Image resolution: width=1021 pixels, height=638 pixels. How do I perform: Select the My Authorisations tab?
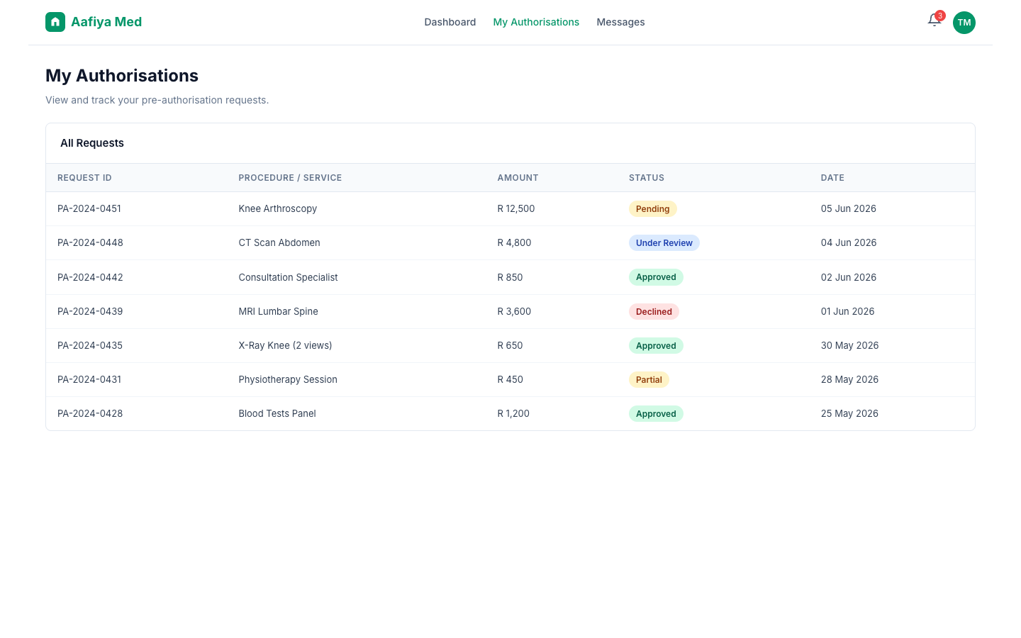coord(536,22)
